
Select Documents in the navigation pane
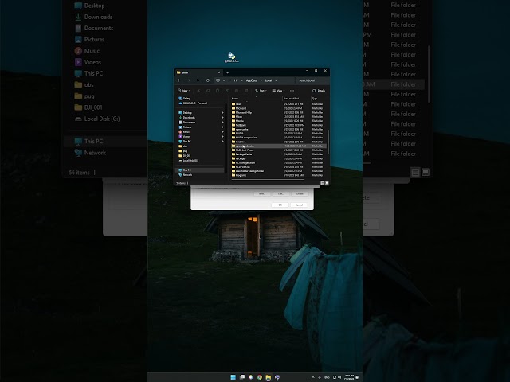pos(187,123)
